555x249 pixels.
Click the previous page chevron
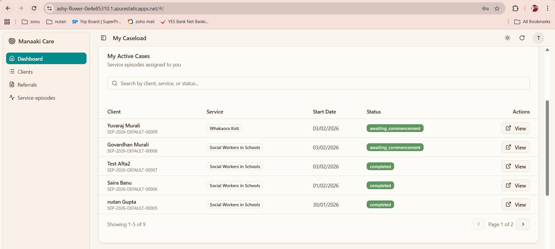point(478,224)
